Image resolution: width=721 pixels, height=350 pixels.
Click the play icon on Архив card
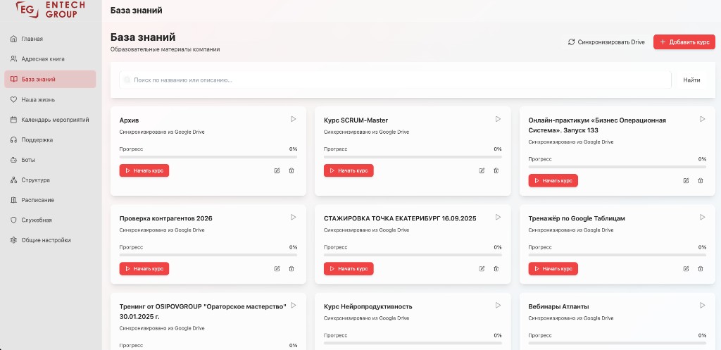(294, 119)
